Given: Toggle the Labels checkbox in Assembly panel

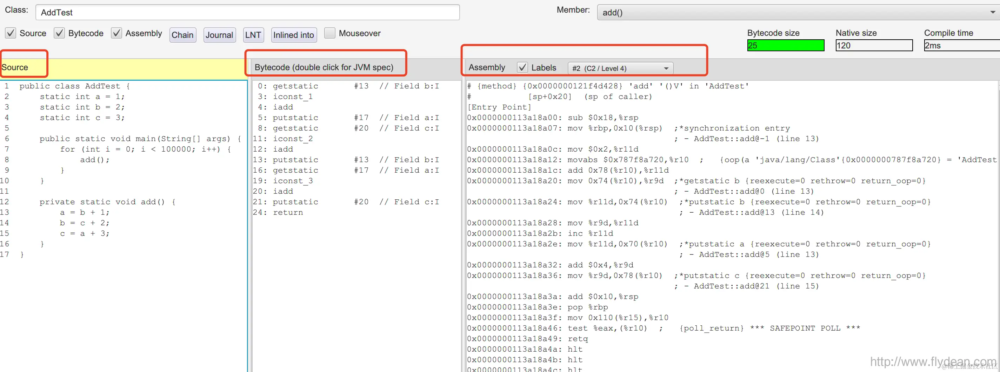Looking at the screenshot, I should (x=522, y=68).
